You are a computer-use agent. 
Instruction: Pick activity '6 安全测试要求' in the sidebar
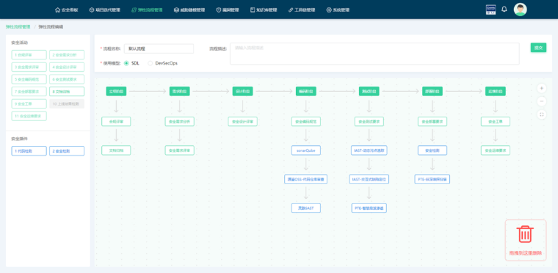tap(67, 79)
